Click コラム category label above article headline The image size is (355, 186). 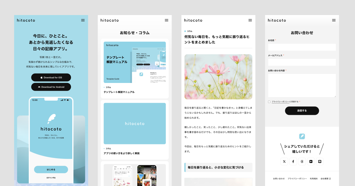pos(188,31)
